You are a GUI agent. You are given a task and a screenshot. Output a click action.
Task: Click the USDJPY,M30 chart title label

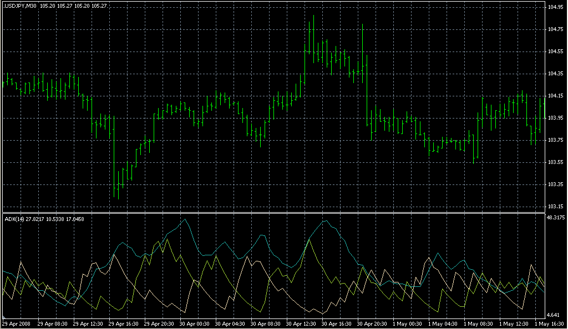(20, 6)
